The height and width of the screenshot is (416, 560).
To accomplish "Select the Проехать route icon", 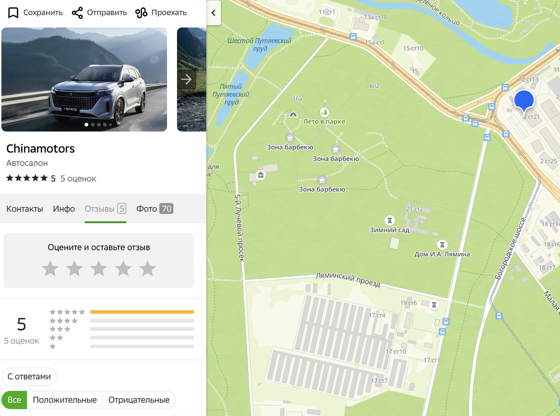I will coord(139,13).
